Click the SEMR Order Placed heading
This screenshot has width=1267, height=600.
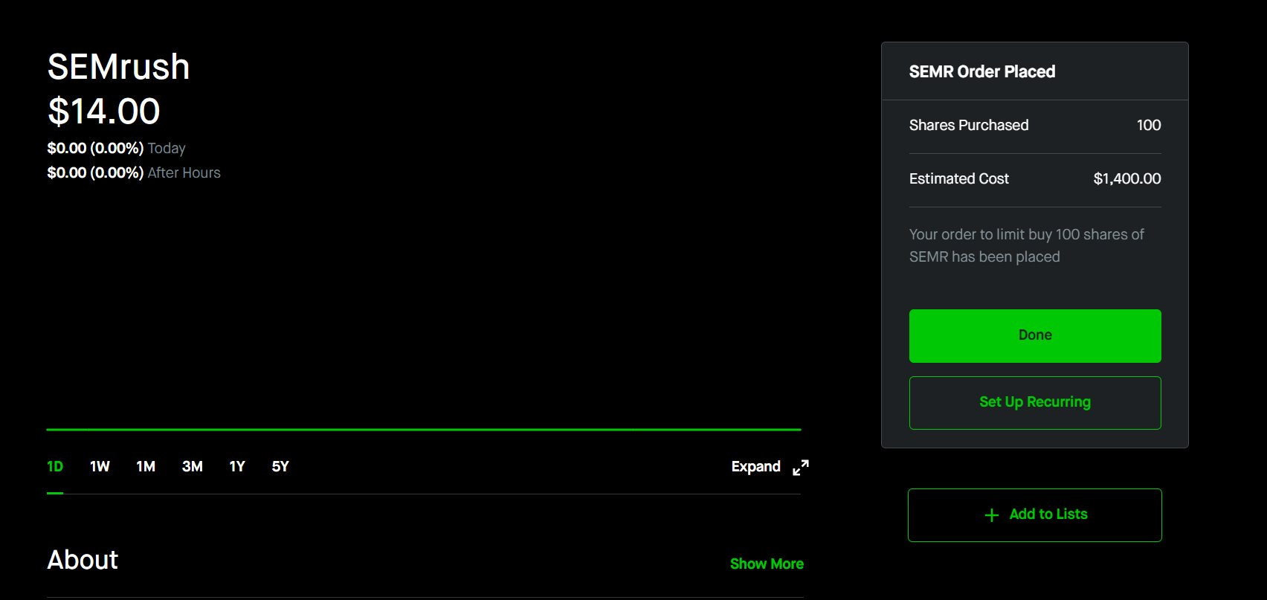click(982, 71)
